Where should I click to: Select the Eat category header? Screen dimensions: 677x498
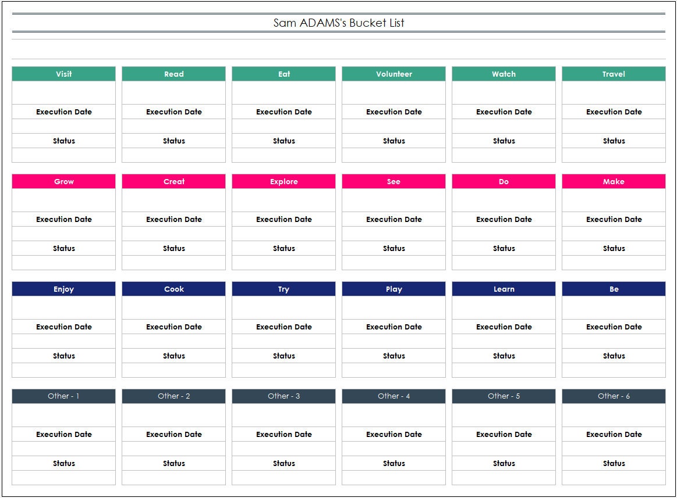283,74
